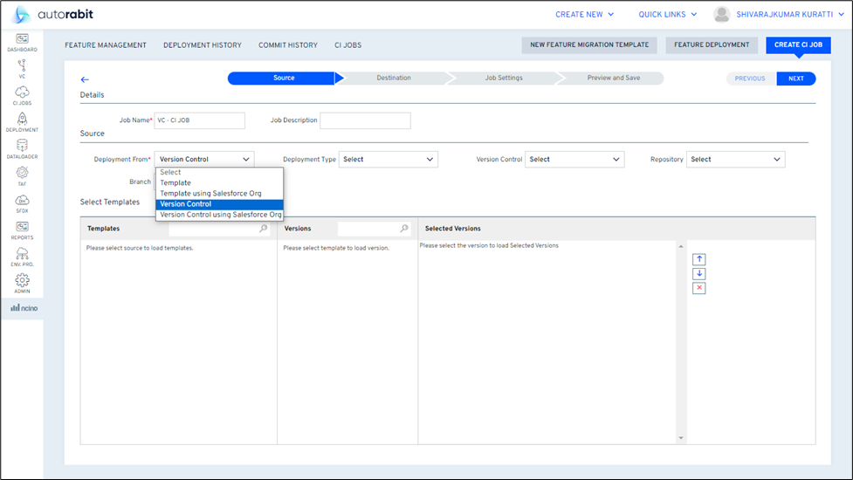Click into the Job Description field
The width and height of the screenshot is (853, 480).
coord(365,120)
